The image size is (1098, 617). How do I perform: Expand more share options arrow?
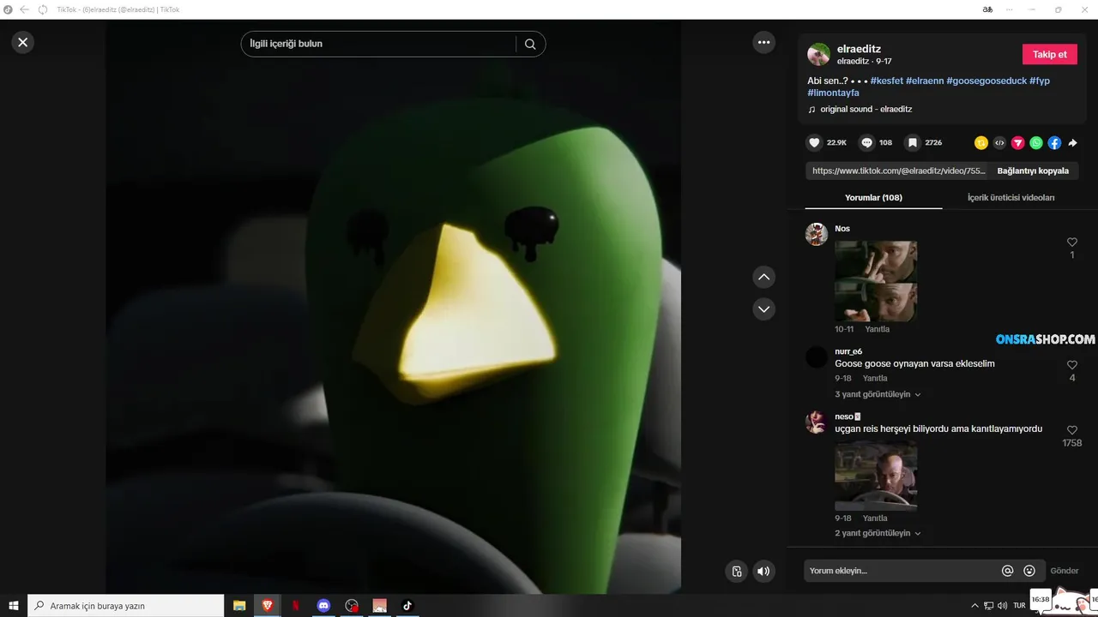point(1072,143)
